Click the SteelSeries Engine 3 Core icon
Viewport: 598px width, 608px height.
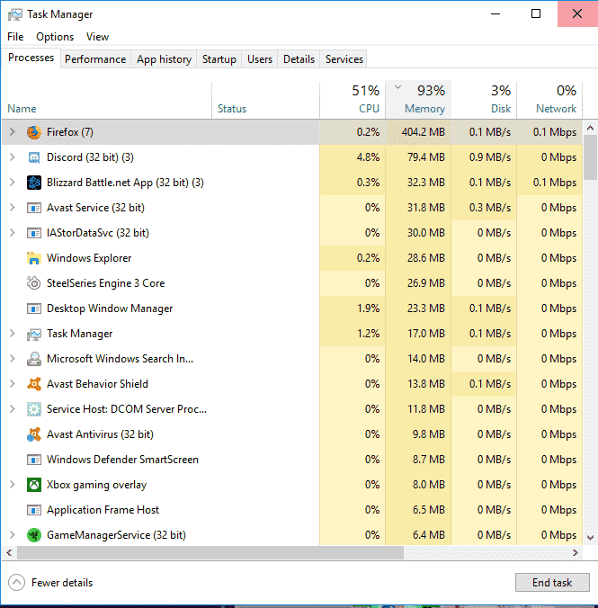(x=34, y=283)
